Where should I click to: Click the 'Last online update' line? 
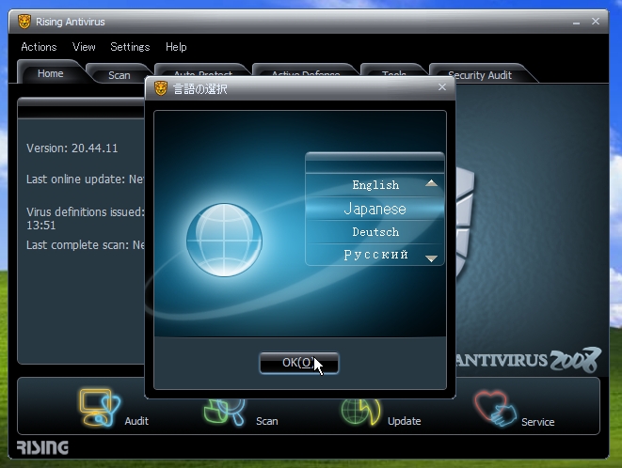click(x=86, y=179)
